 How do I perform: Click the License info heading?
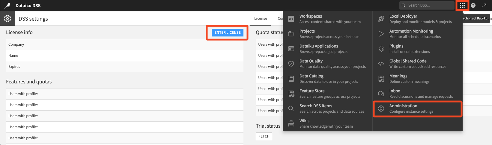coord(19,32)
